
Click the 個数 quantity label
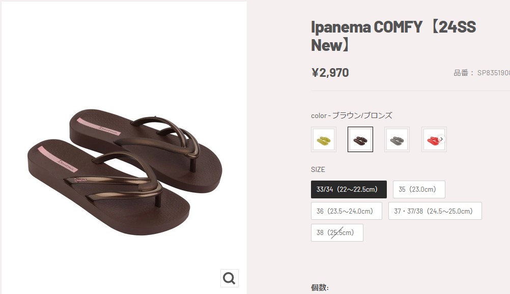320,287
